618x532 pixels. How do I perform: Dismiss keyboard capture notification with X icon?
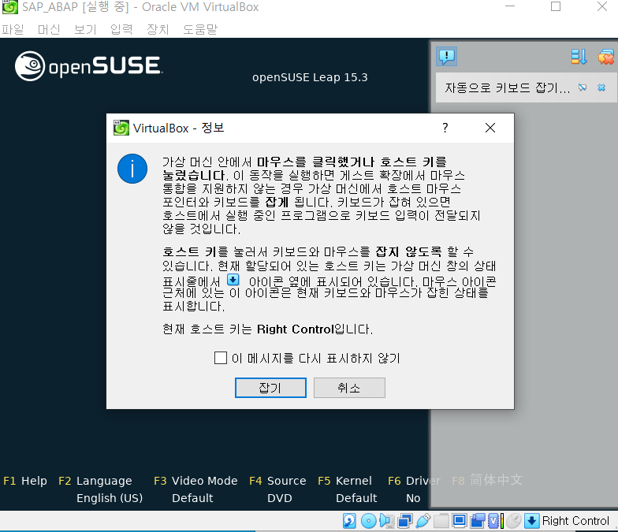pyautogui.click(x=601, y=87)
